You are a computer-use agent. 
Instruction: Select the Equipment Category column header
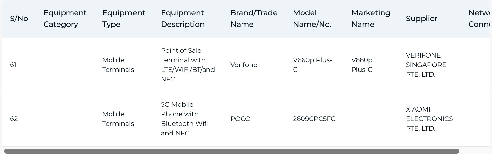(65, 19)
